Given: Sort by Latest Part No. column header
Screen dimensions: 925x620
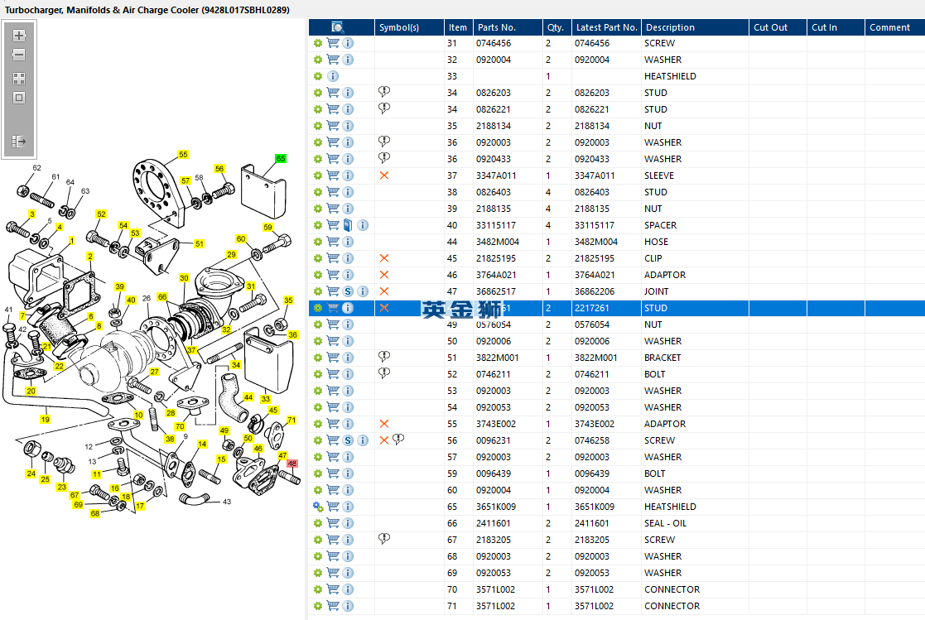Looking at the screenshot, I should click(606, 27).
